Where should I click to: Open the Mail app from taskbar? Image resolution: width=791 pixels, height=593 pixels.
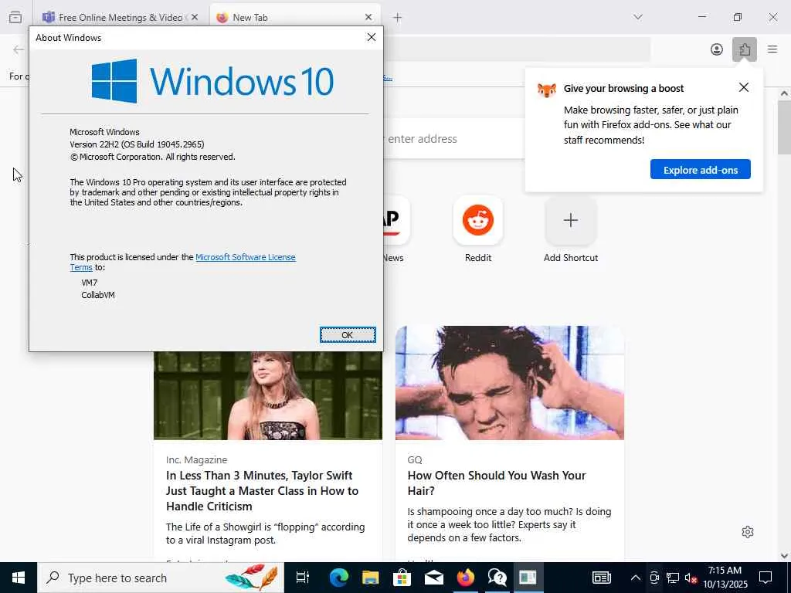[x=434, y=578]
